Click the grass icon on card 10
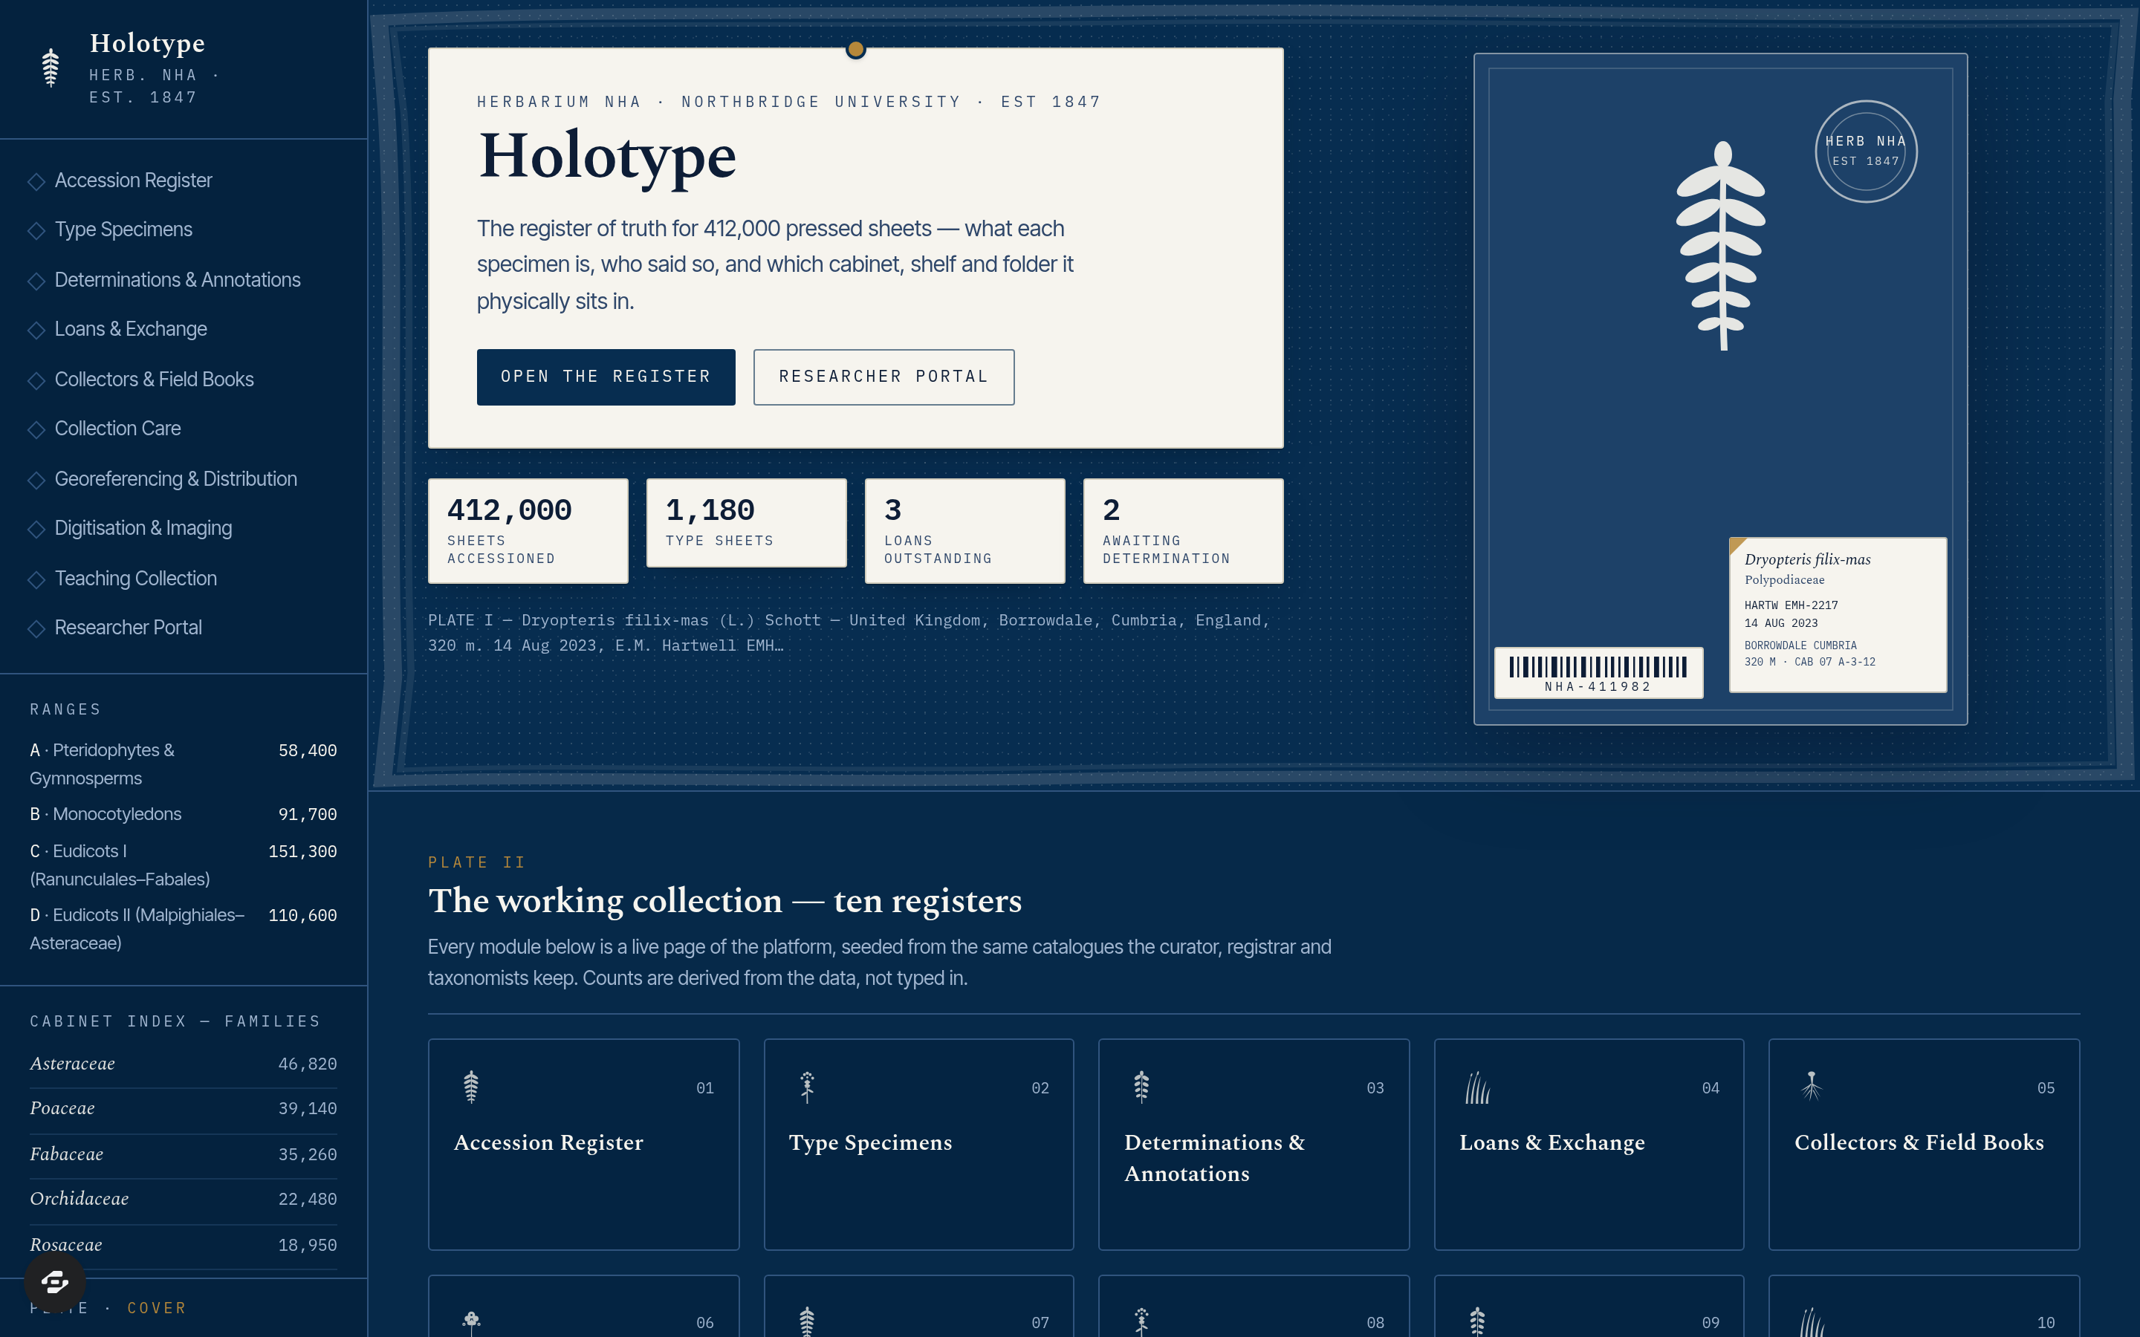This screenshot has width=2140, height=1337. [x=1812, y=1321]
